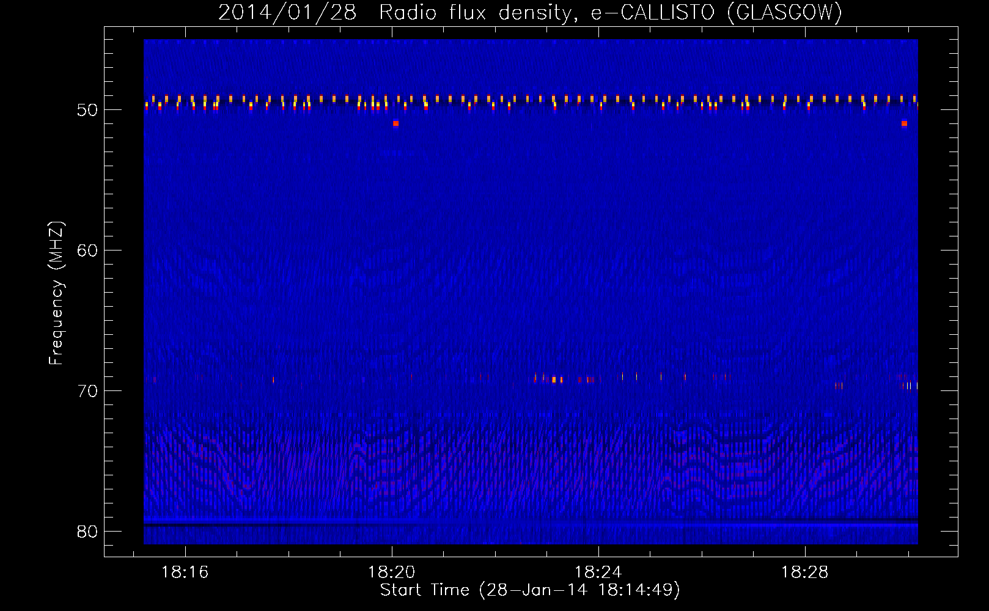989x611 pixels.
Task: Click the 18:16 time tick label
Action: pyautogui.click(x=185, y=572)
